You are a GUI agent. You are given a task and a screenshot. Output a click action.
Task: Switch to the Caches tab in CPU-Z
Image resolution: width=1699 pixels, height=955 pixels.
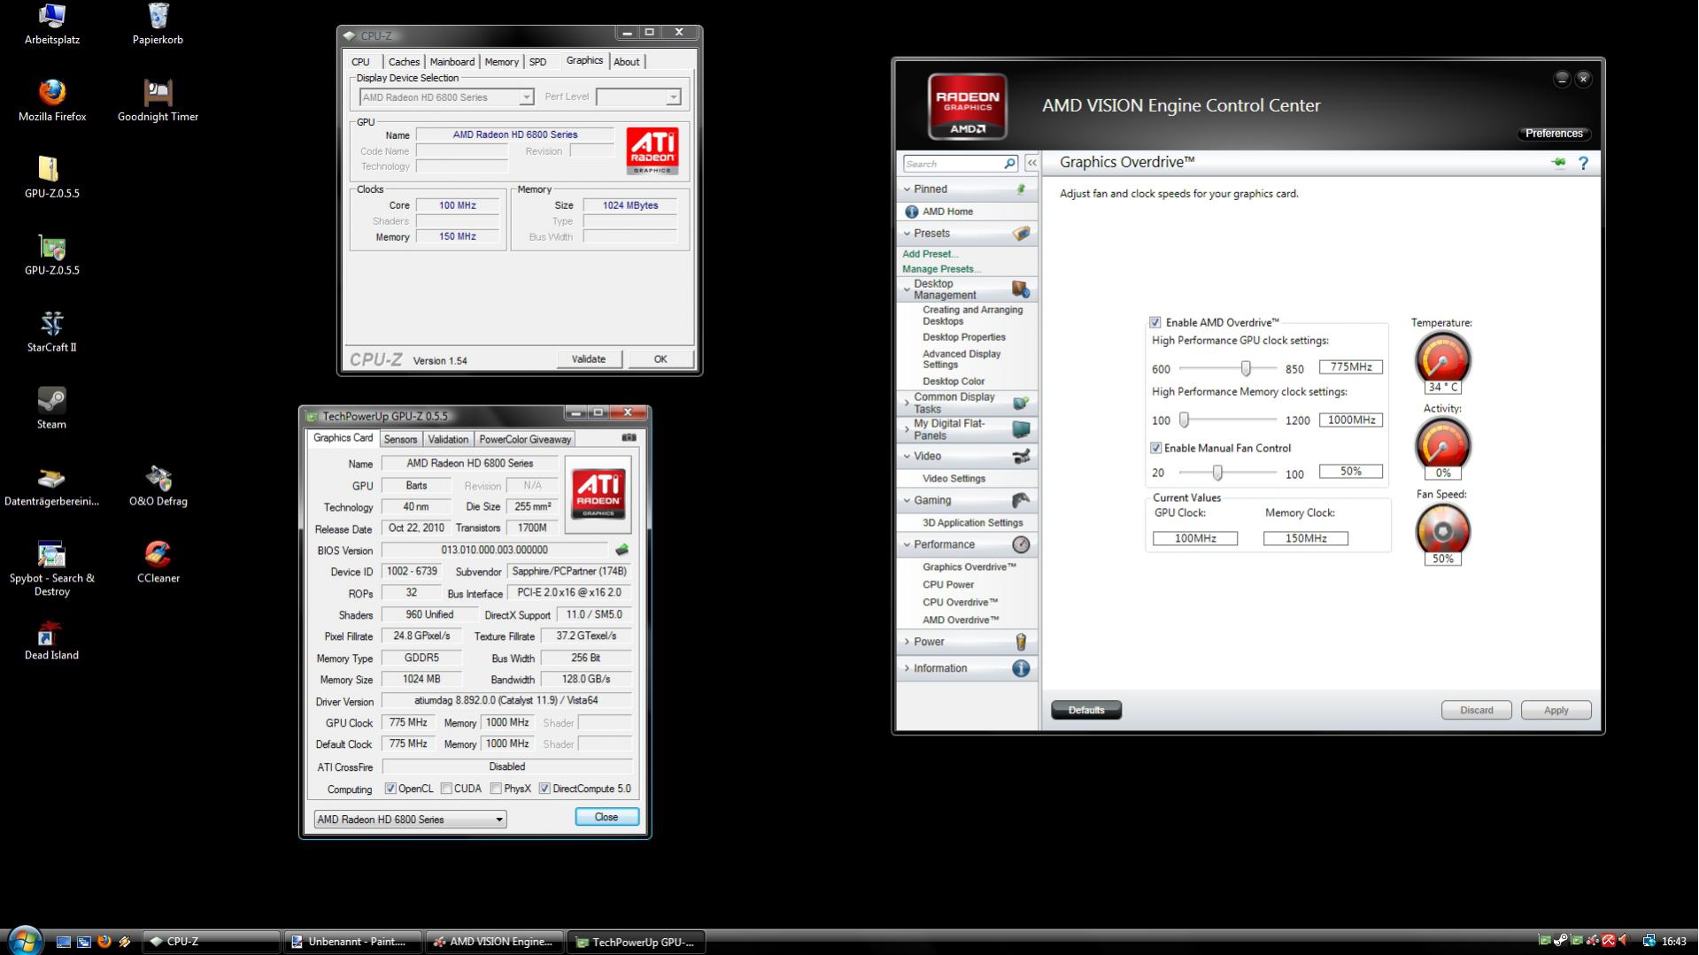point(404,62)
